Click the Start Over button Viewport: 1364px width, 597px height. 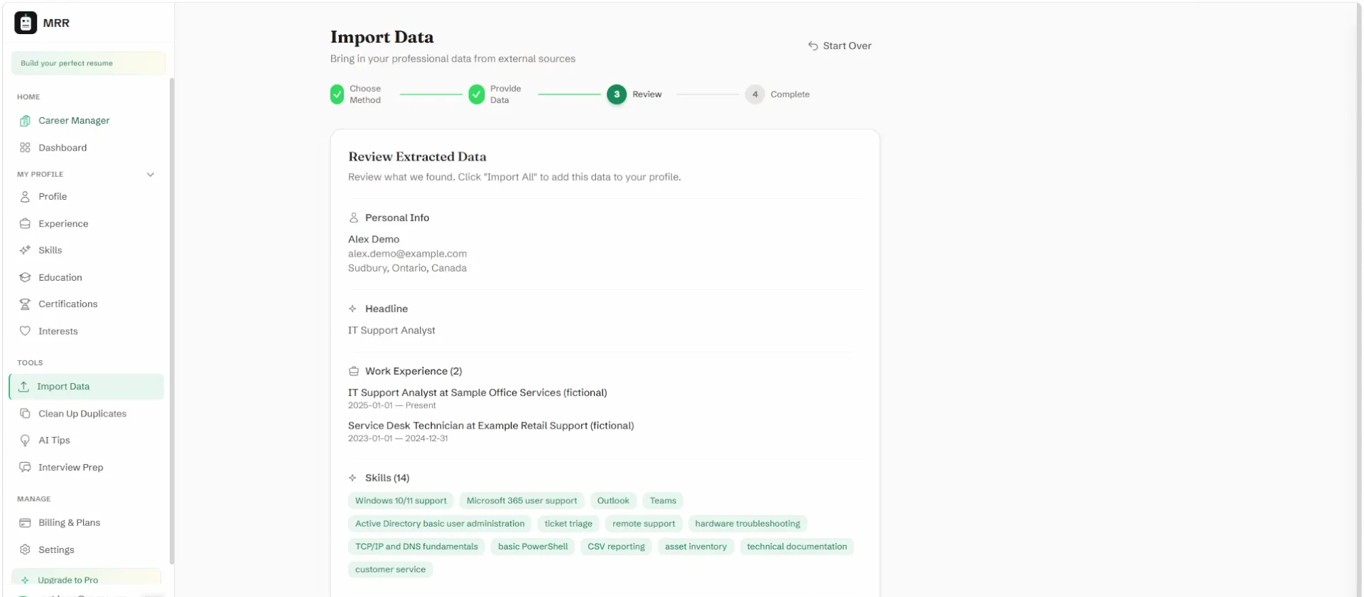(x=840, y=46)
